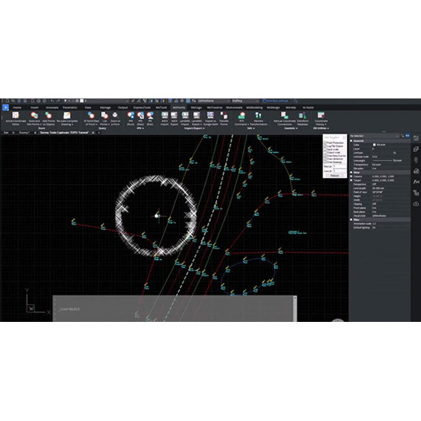Click the Add Points to Objects icon
Image resolution: width=421 pixels, height=421 pixels.
point(49,117)
